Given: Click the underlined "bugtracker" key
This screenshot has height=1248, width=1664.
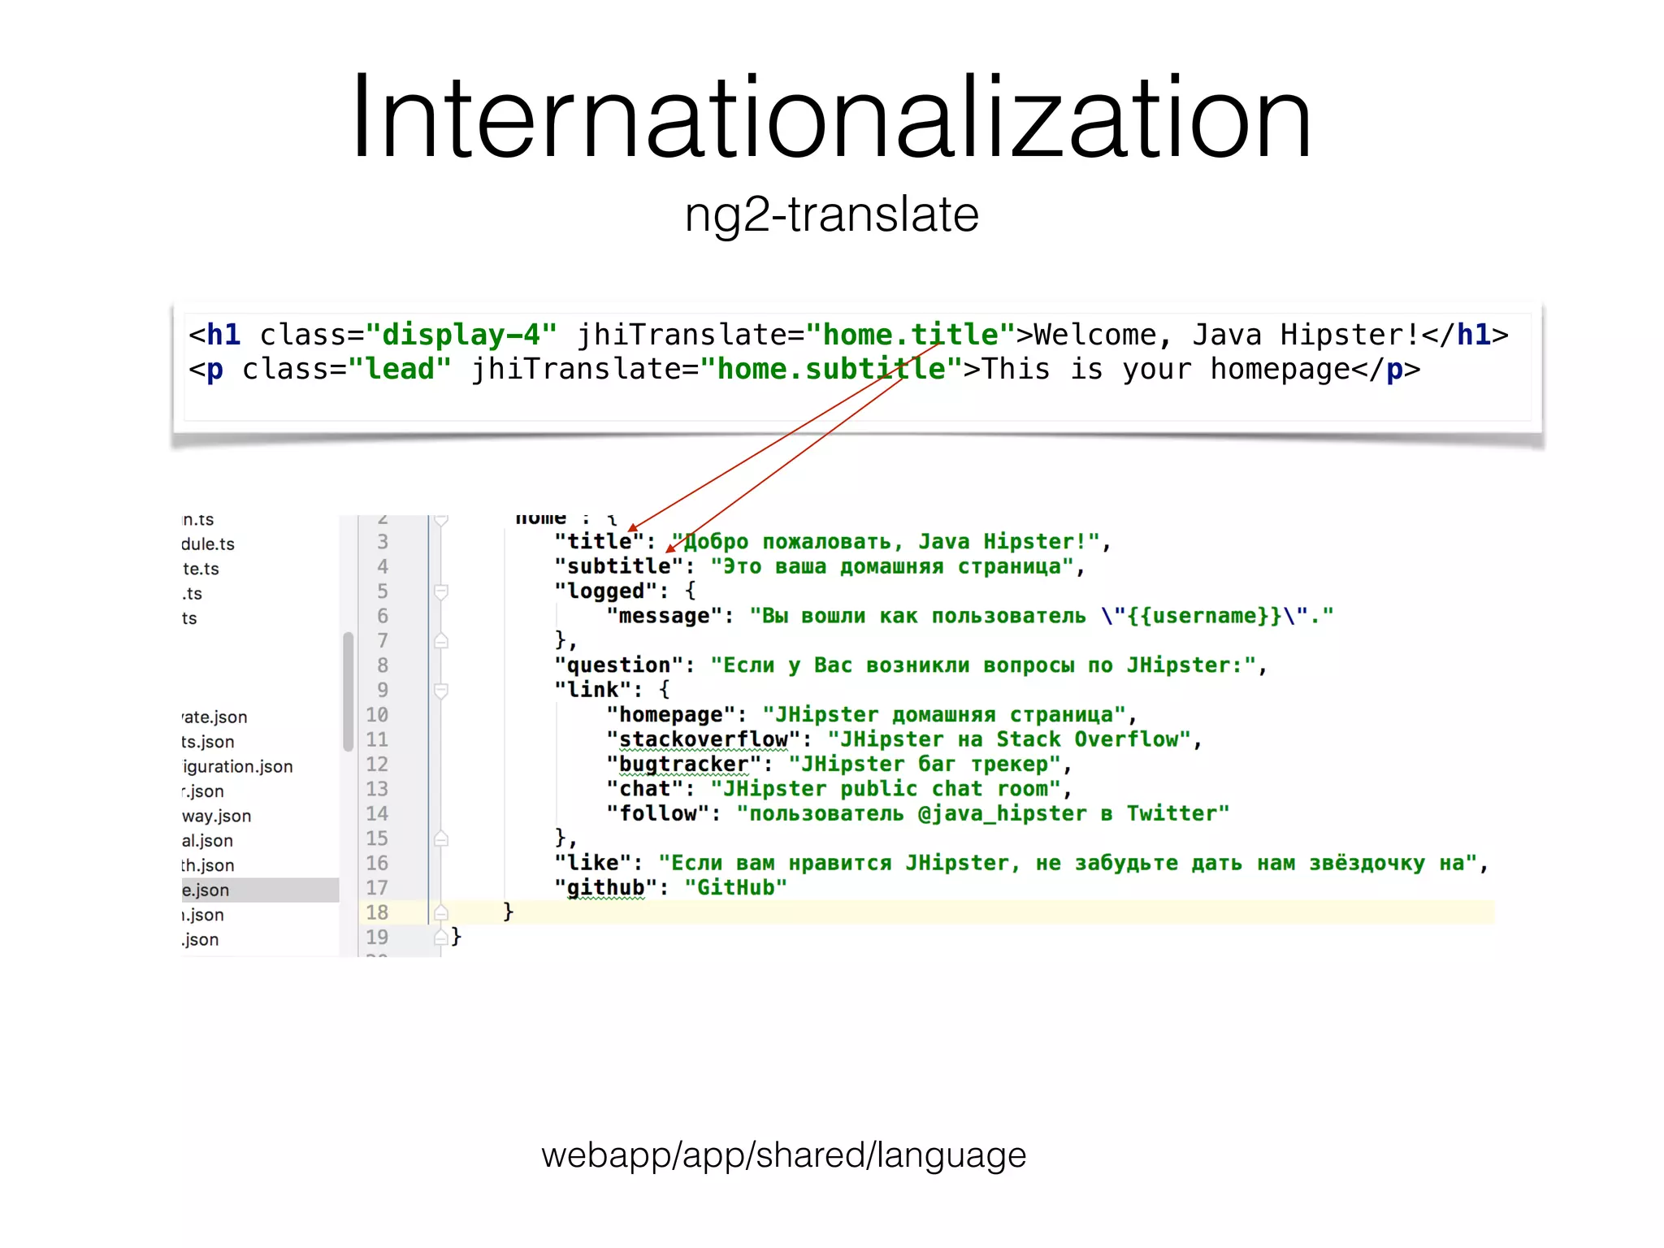Looking at the screenshot, I should (x=683, y=765).
